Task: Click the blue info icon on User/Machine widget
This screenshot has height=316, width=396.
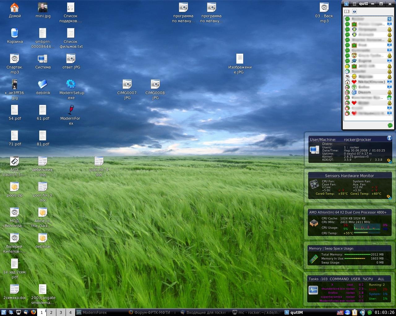Action: point(389,138)
